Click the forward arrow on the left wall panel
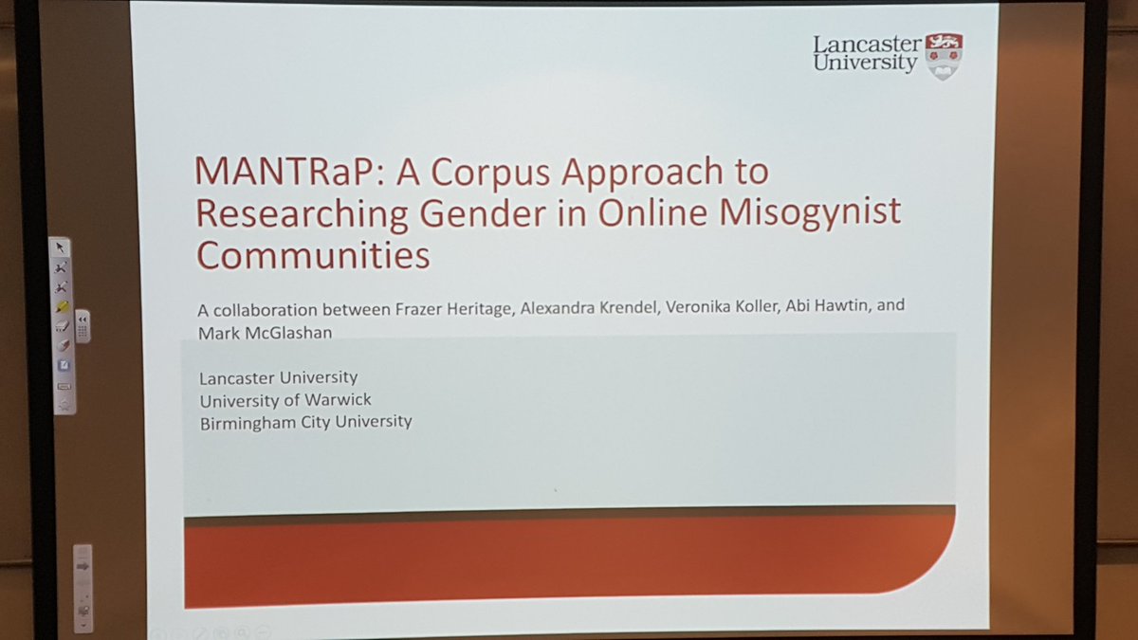Viewport: 1138px width, 640px height. point(83,564)
